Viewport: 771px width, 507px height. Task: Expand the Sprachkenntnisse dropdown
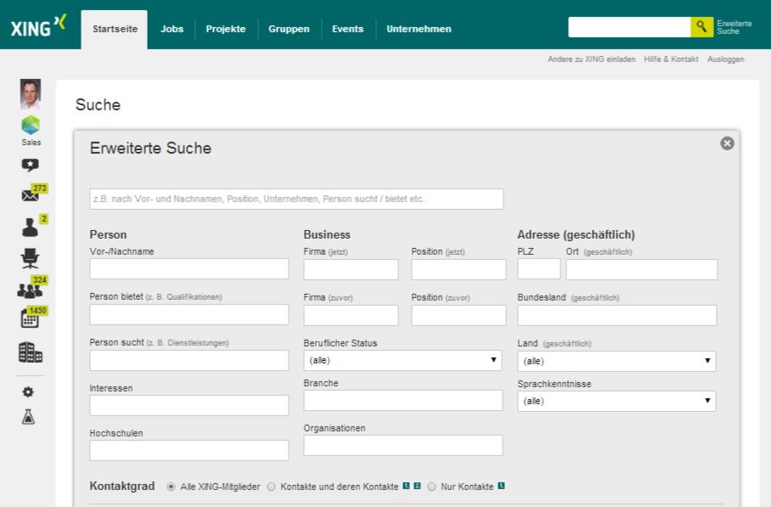point(616,401)
